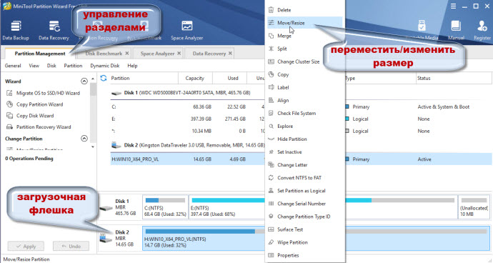Click the Undo button
Image resolution: width=493 pixels, height=263 pixels.
(x=71, y=246)
